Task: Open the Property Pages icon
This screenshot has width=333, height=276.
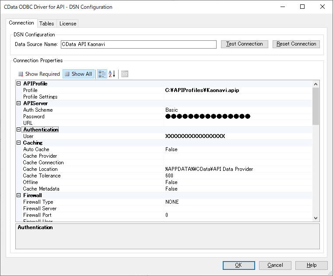Action: (x=125, y=74)
